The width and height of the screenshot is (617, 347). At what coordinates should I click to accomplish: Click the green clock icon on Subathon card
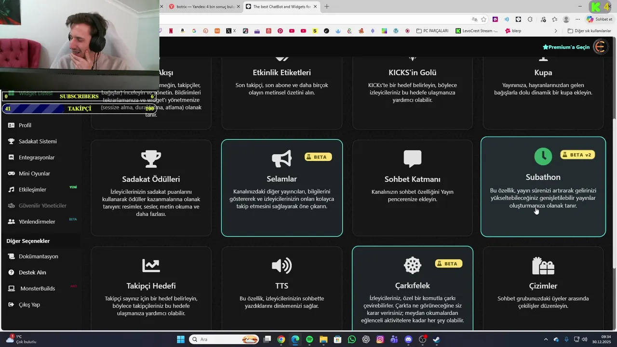click(x=543, y=156)
